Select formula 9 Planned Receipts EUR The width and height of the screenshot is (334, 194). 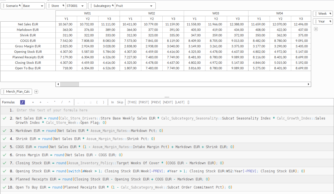coord(167,179)
